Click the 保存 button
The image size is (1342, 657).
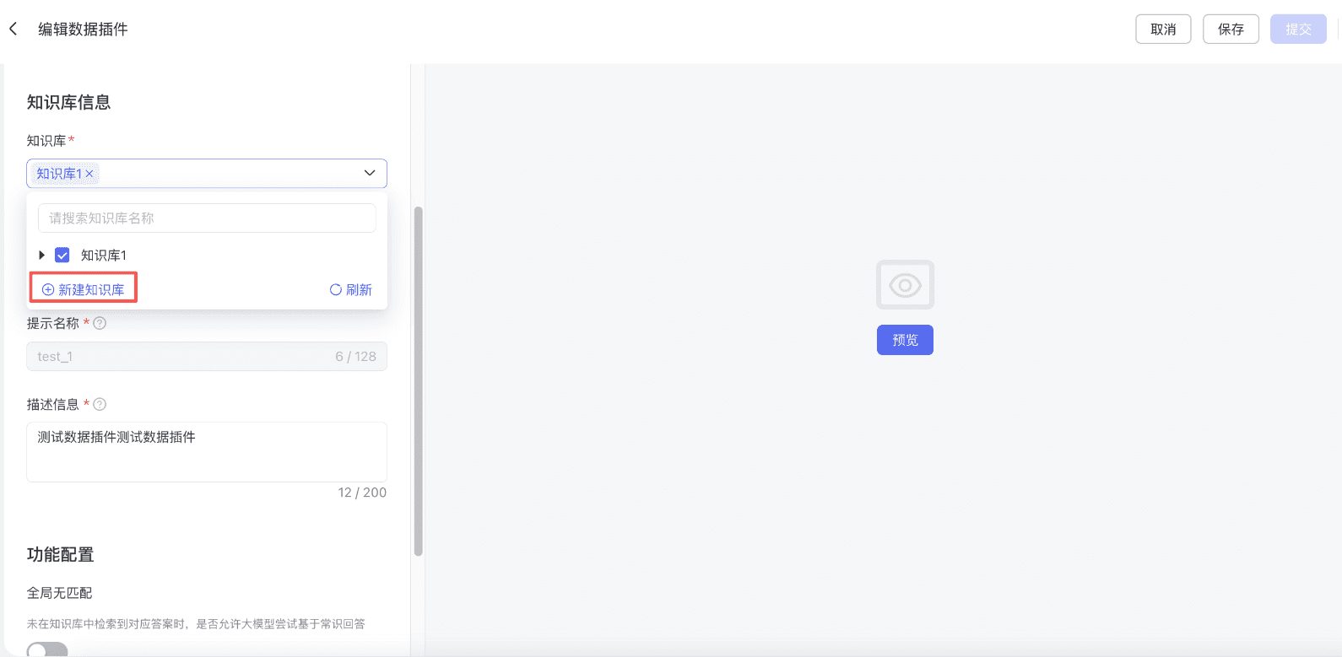coord(1231,29)
